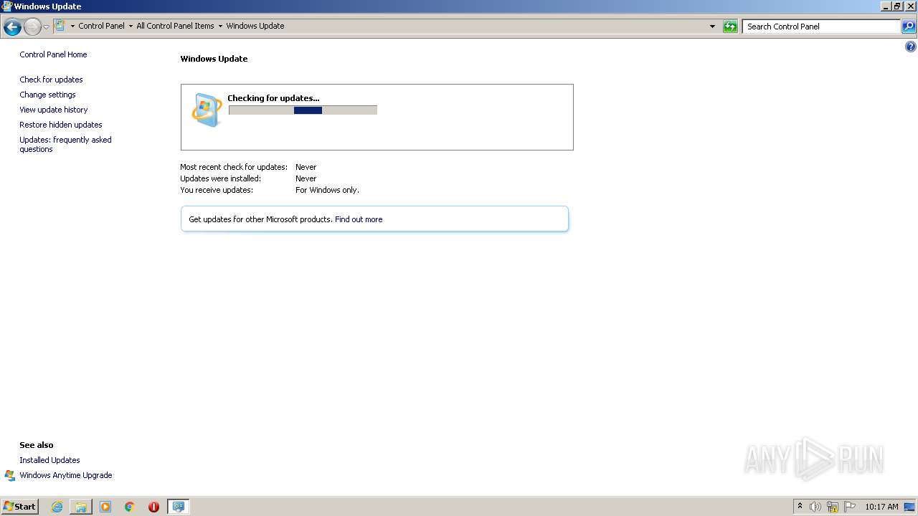Open Windows Explorer from taskbar
This screenshot has width=918, height=516.
click(x=81, y=507)
